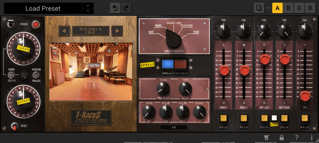
Task: Toggle the red Power button
Action: (x=36, y=24)
